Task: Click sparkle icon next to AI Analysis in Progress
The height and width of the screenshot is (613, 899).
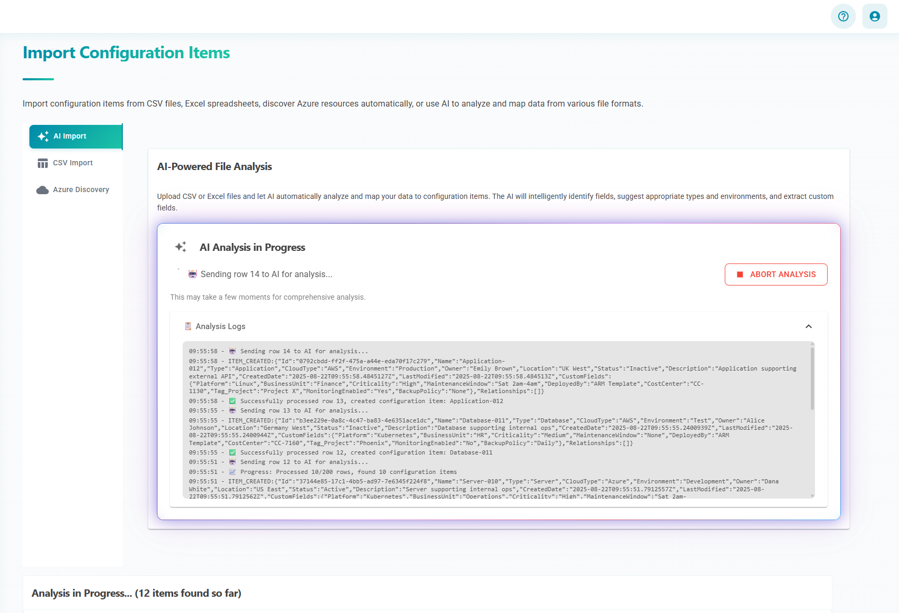Action: tap(181, 247)
